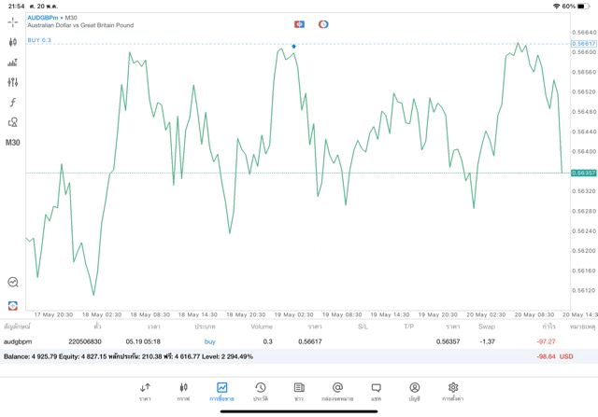Open the แชท chat icon

[376, 390]
